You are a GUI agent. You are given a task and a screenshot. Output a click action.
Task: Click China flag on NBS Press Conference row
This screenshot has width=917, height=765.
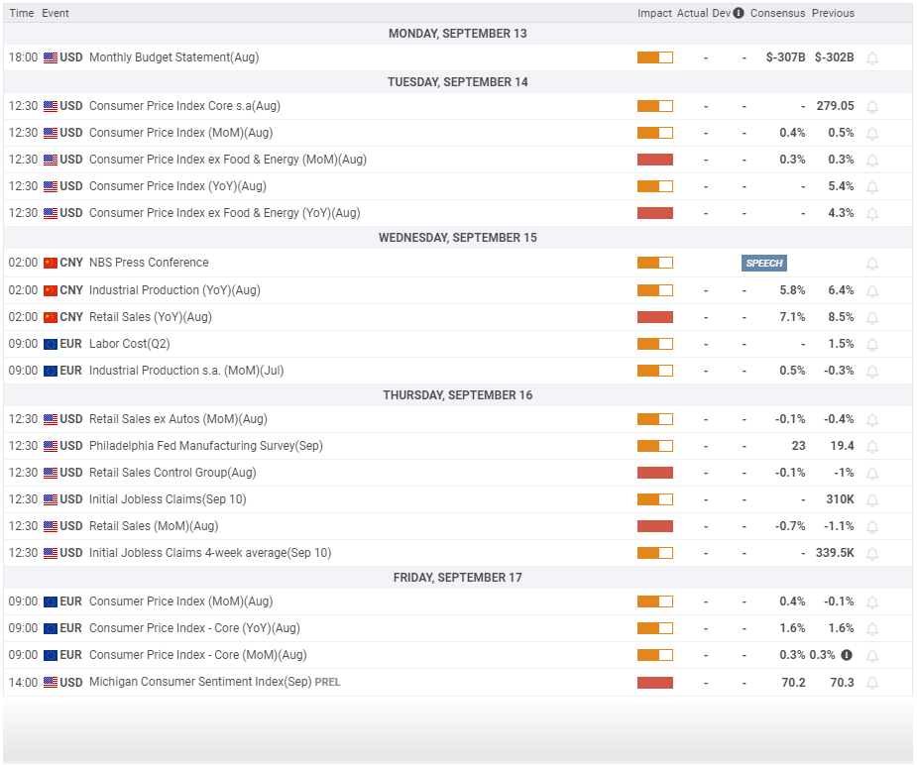pyautogui.click(x=51, y=263)
